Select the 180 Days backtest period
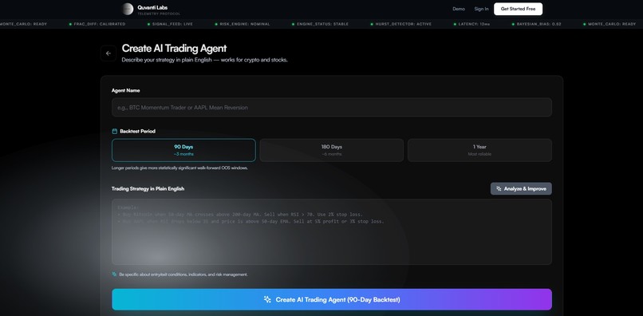 (x=331, y=150)
